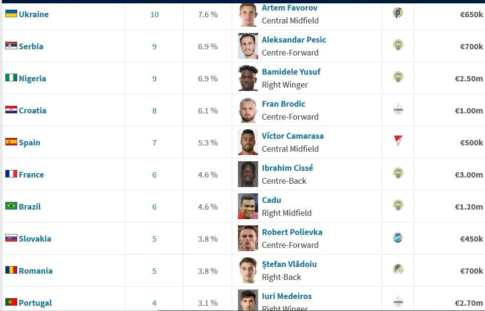Viewport: 485px width, 311px height.
Task: Click the club crest in Fran Brodic's row
Action: click(x=398, y=110)
